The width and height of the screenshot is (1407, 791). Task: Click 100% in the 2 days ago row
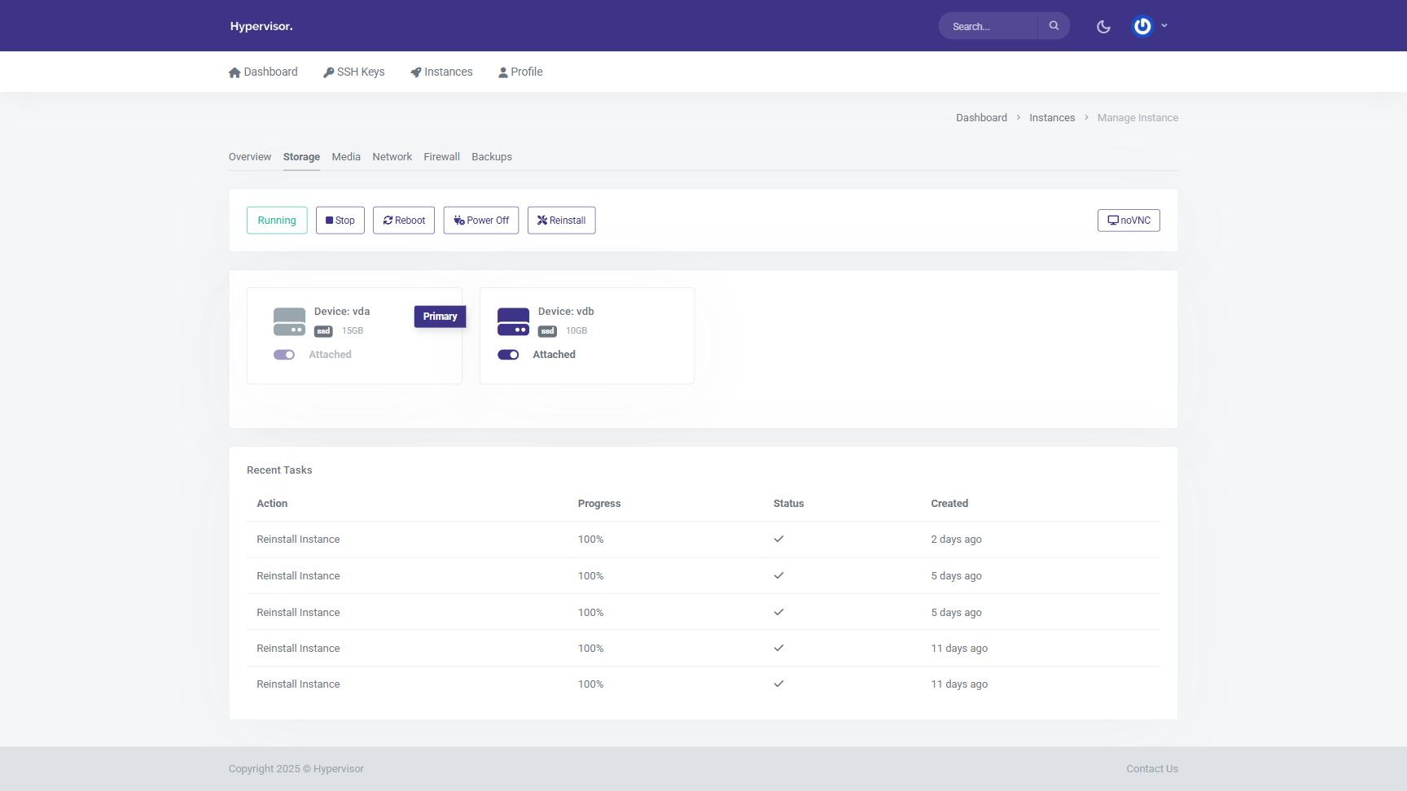coord(590,540)
